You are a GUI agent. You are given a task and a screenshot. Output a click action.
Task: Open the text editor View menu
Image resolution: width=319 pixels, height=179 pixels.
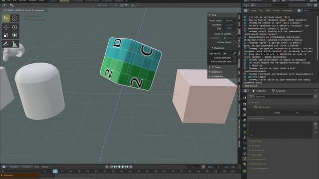pos(254,10)
